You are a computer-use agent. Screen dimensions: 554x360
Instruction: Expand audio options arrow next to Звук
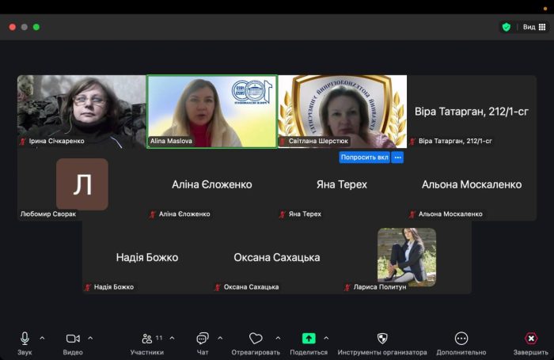[42, 338]
